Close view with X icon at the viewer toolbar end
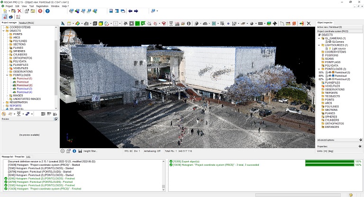This screenshot has width=364, height=197. 309,23
